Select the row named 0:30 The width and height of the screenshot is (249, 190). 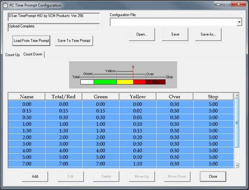[121, 118]
